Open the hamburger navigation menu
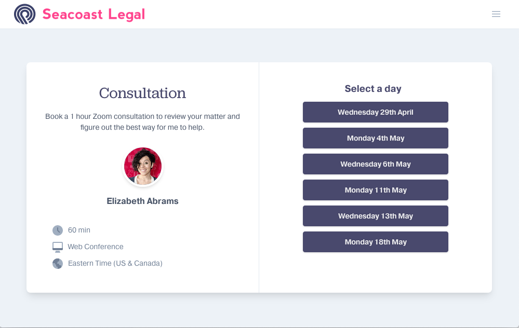The image size is (519, 328). pyautogui.click(x=496, y=14)
